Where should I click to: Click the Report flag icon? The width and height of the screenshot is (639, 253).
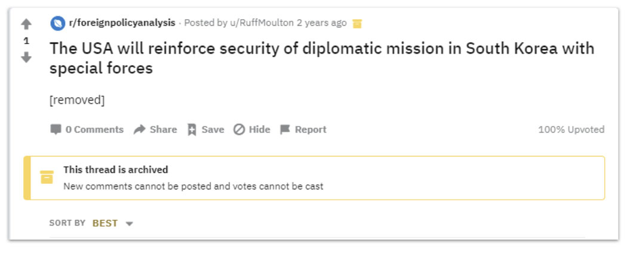(285, 129)
